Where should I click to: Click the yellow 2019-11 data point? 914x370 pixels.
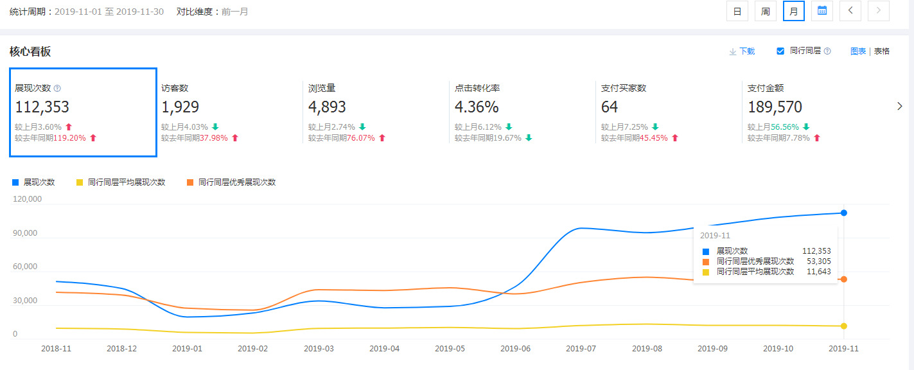(x=843, y=326)
